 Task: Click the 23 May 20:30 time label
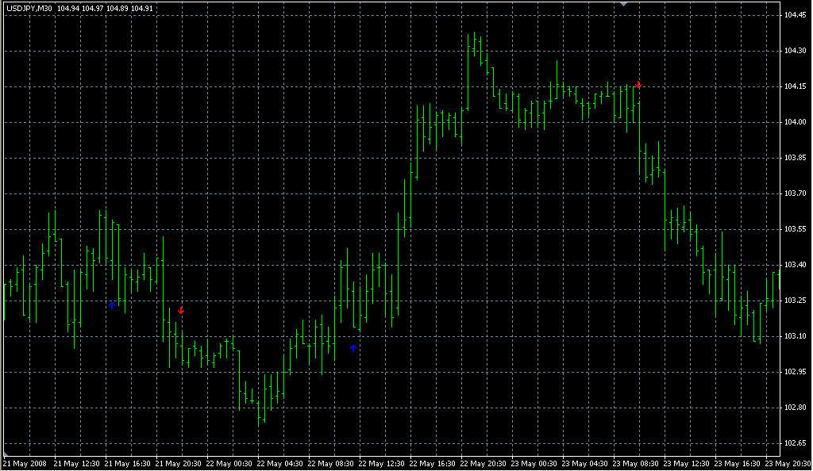(788, 464)
